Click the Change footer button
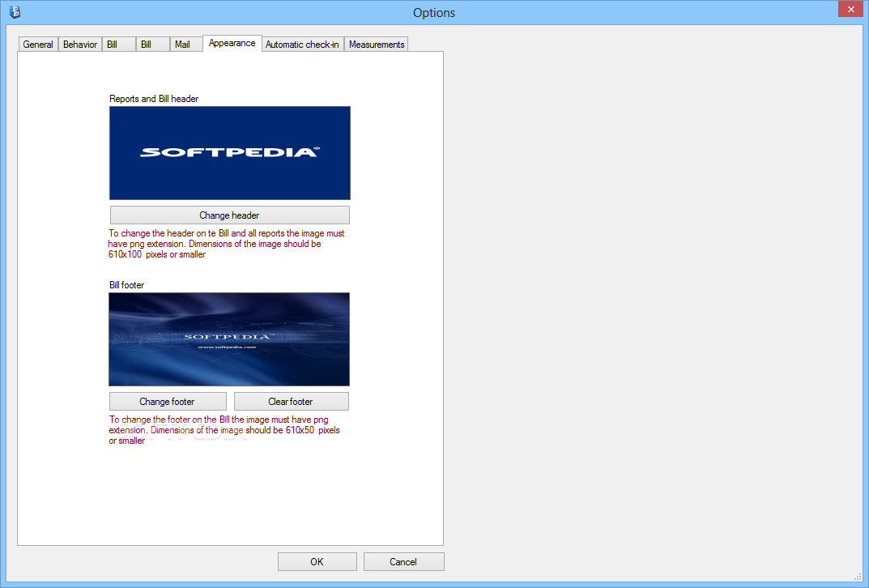 (168, 401)
